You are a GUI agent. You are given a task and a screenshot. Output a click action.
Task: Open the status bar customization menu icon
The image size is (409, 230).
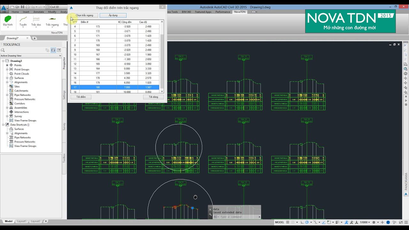(x=406, y=222)
